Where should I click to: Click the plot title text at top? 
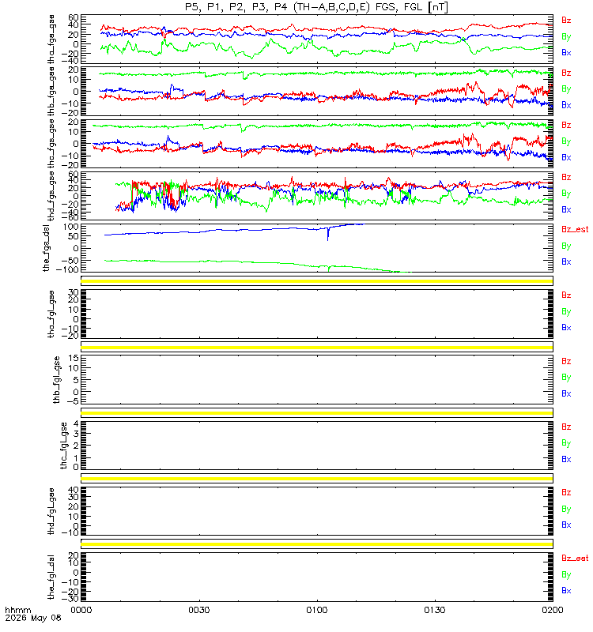coord(317,7)
